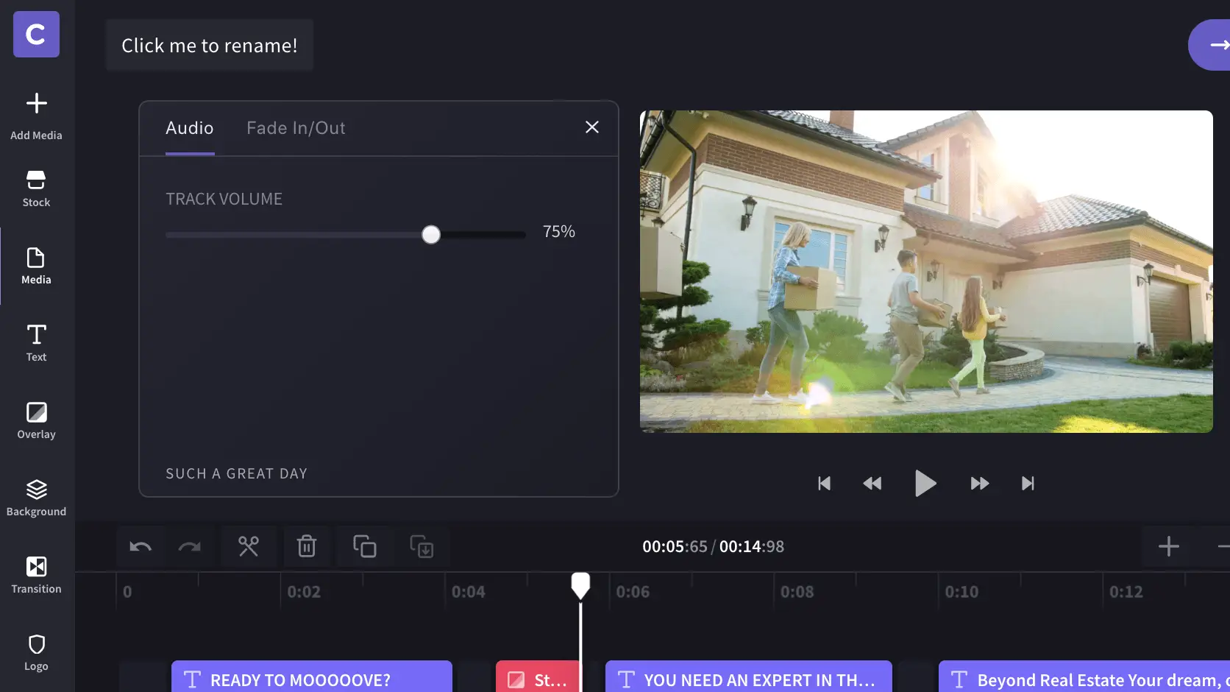
Task: Click the 0:08 mark on ruler
Action: click(x=797, y=592)
